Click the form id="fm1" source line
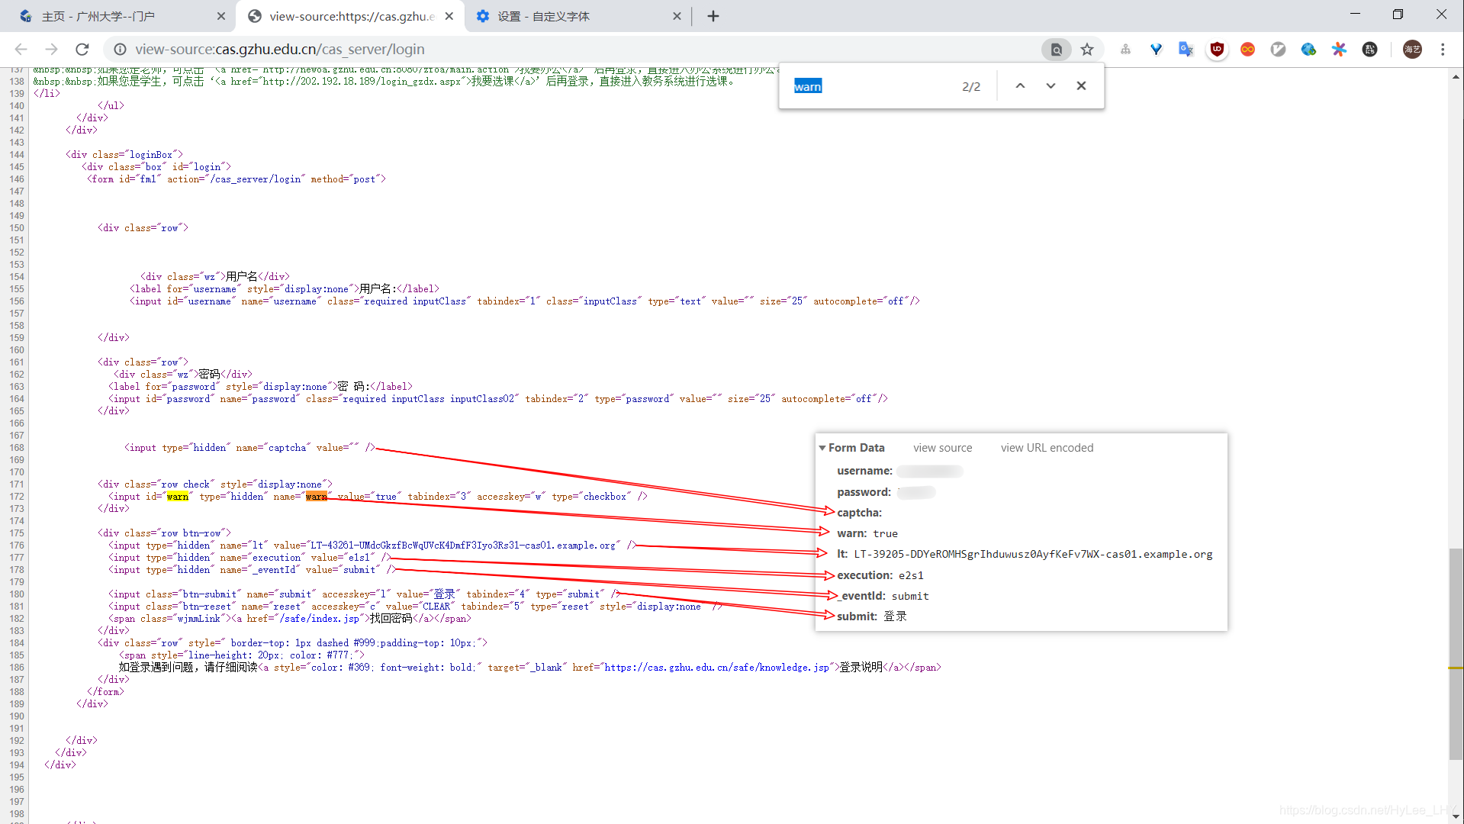This screenshot has width=1464, height=824. [236, 179]
